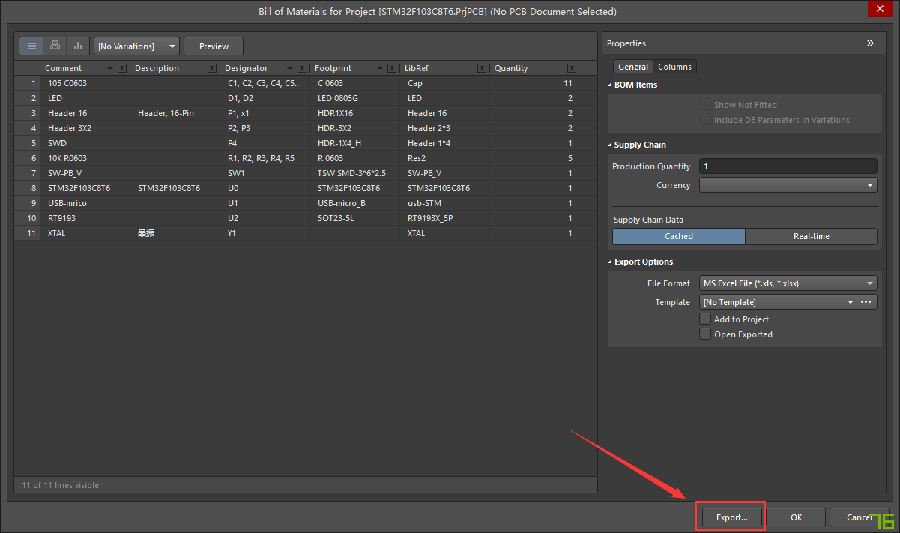Screen dimensions: 900x533
Task: Click the Preview button
Action: tap(214, 46)
